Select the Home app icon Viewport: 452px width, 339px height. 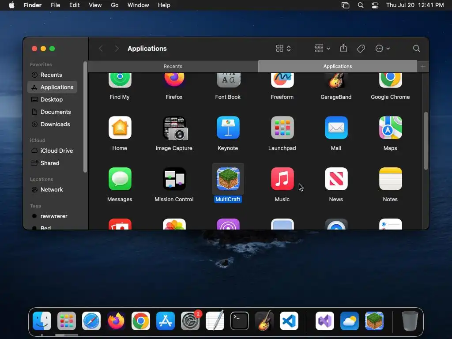tap(120, 128)
